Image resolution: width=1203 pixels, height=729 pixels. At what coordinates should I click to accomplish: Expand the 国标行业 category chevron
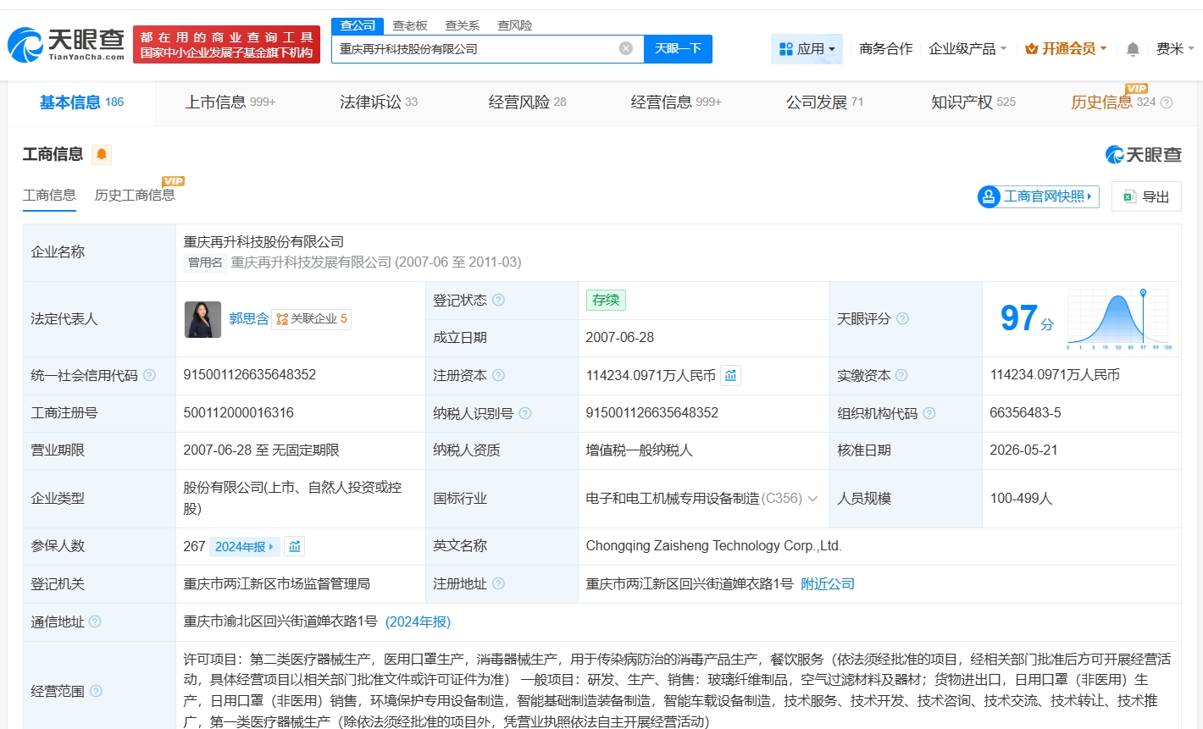click(813, 499)
